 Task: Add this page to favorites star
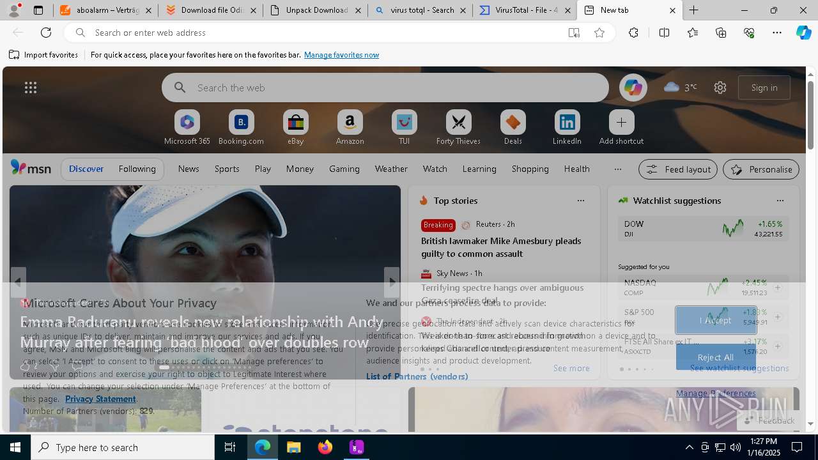click(599, 33)
